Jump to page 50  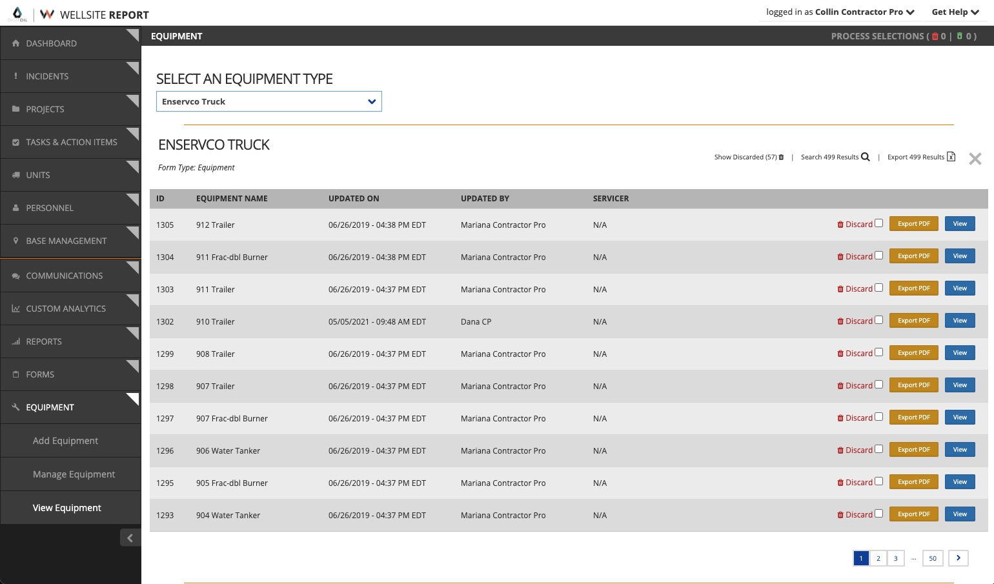pos(933,558)
